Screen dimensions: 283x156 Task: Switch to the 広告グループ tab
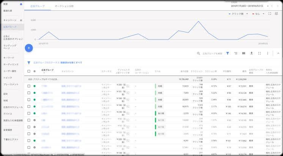(x=38, y=6)
